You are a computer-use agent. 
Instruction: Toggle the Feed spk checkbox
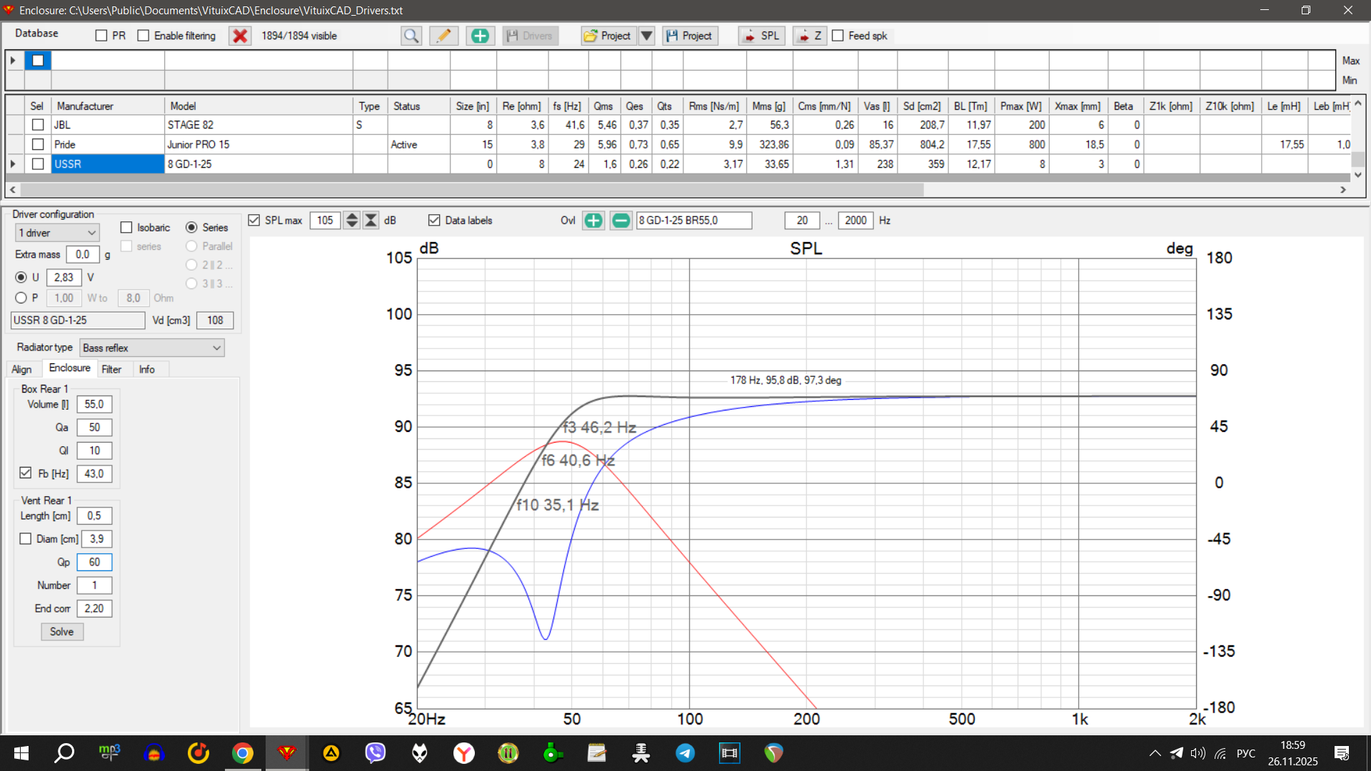pos(838,36)
